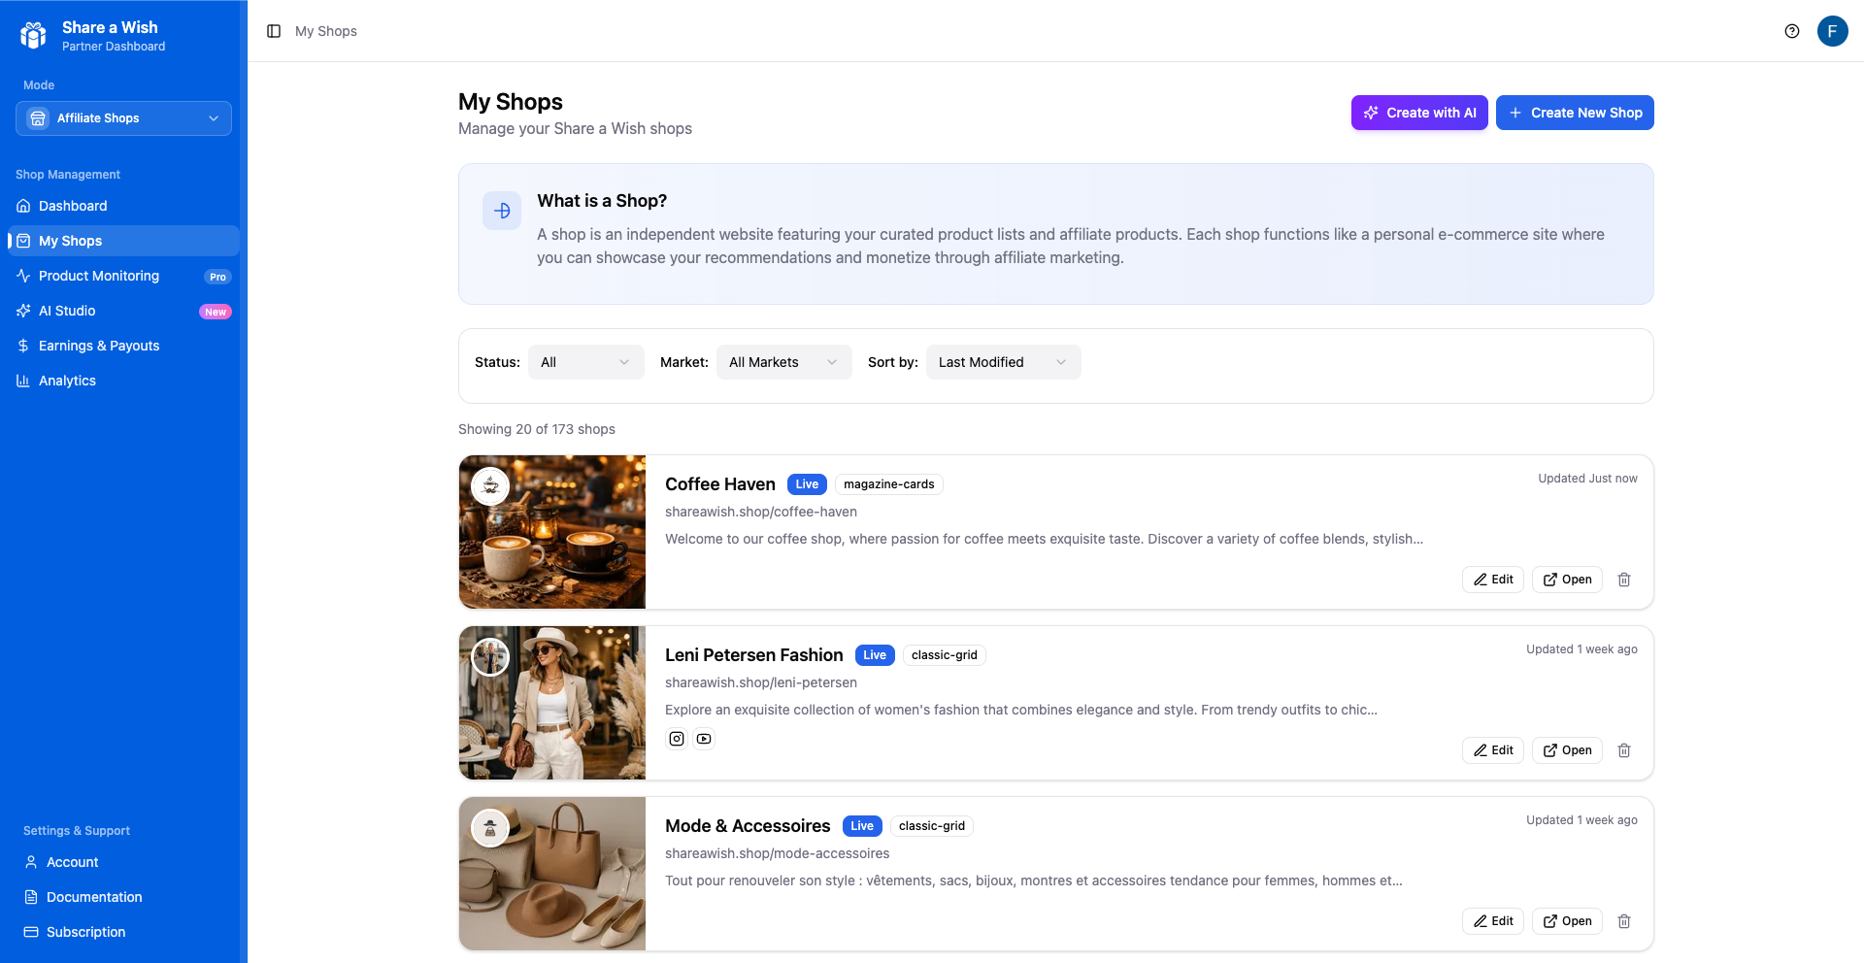This screenshot has height=963, width=1864.
Task: Click the magazine-cards template tag
Action: click(889, 484)
